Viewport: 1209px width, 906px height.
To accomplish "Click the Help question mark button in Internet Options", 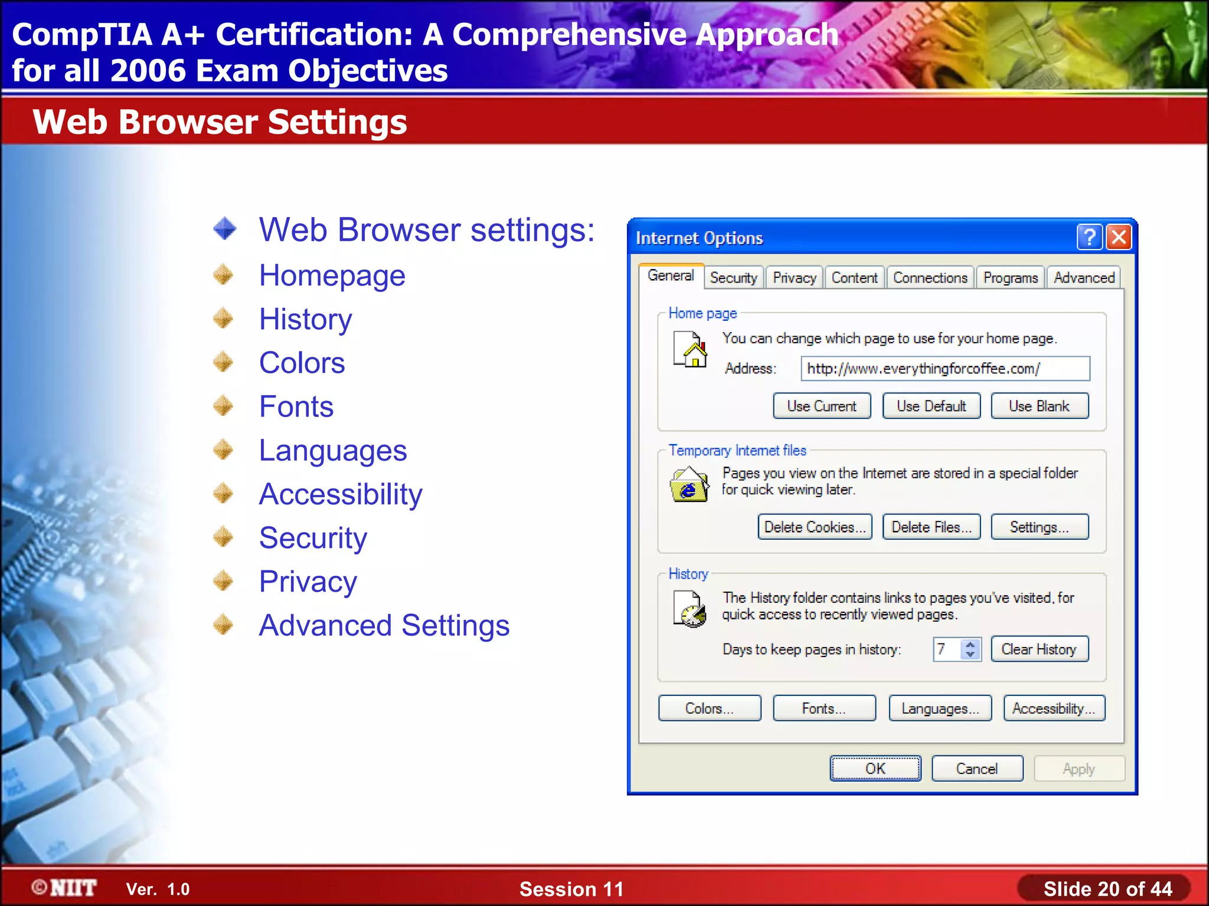I will tap(1089, 238).
